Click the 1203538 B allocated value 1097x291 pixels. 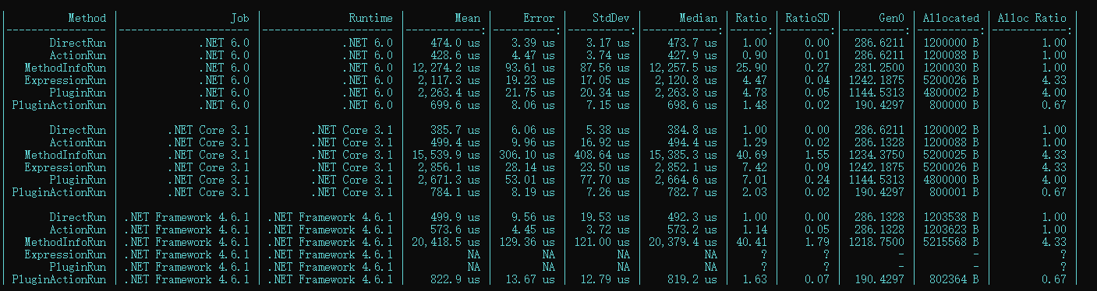[x=951, y=217]
